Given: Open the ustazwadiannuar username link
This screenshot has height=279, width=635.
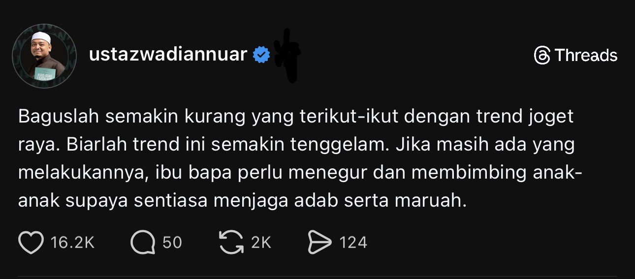Looking at the screenshot, I should (x=168, y=54).
